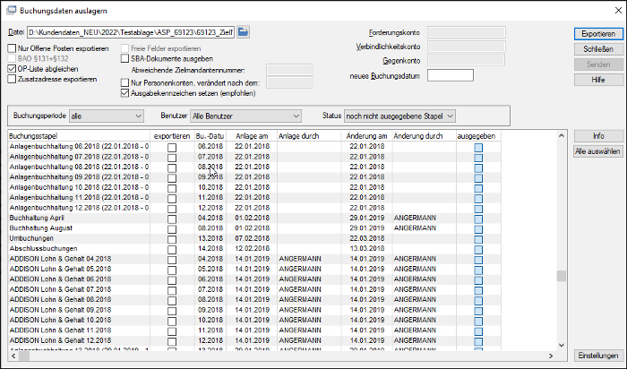Sort by Änderung durch column header
Viewport: 627px width, 369px height.
(x=425, y=136)
